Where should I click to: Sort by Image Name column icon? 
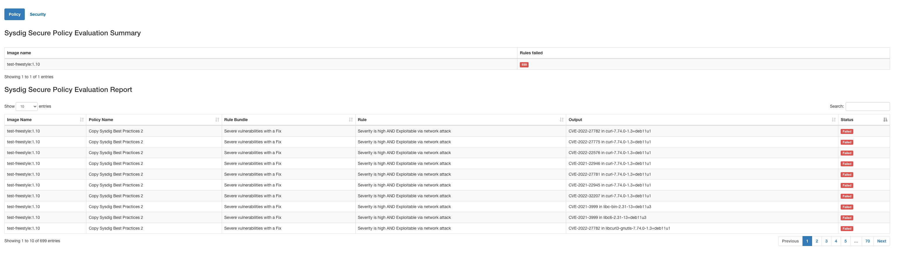(x=82, y=120)
